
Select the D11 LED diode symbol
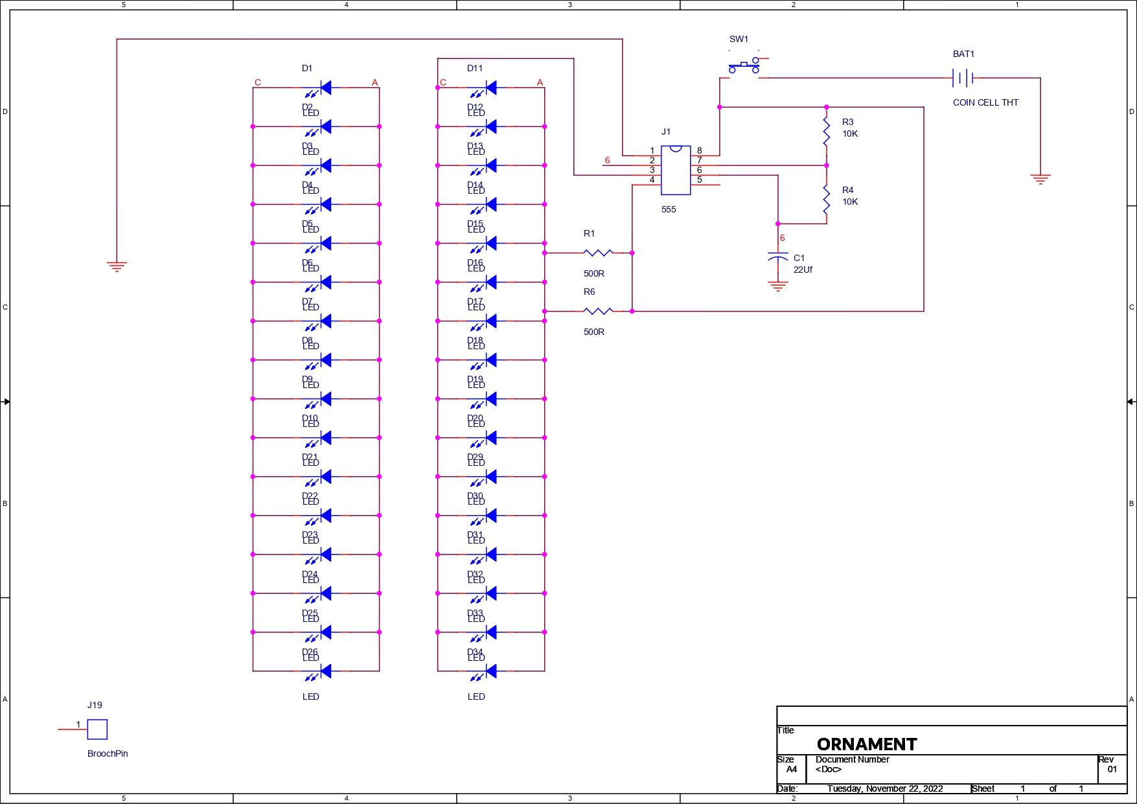tap(483, 89)
